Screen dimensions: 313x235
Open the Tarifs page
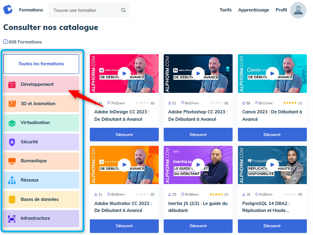(x=226, y=10)
